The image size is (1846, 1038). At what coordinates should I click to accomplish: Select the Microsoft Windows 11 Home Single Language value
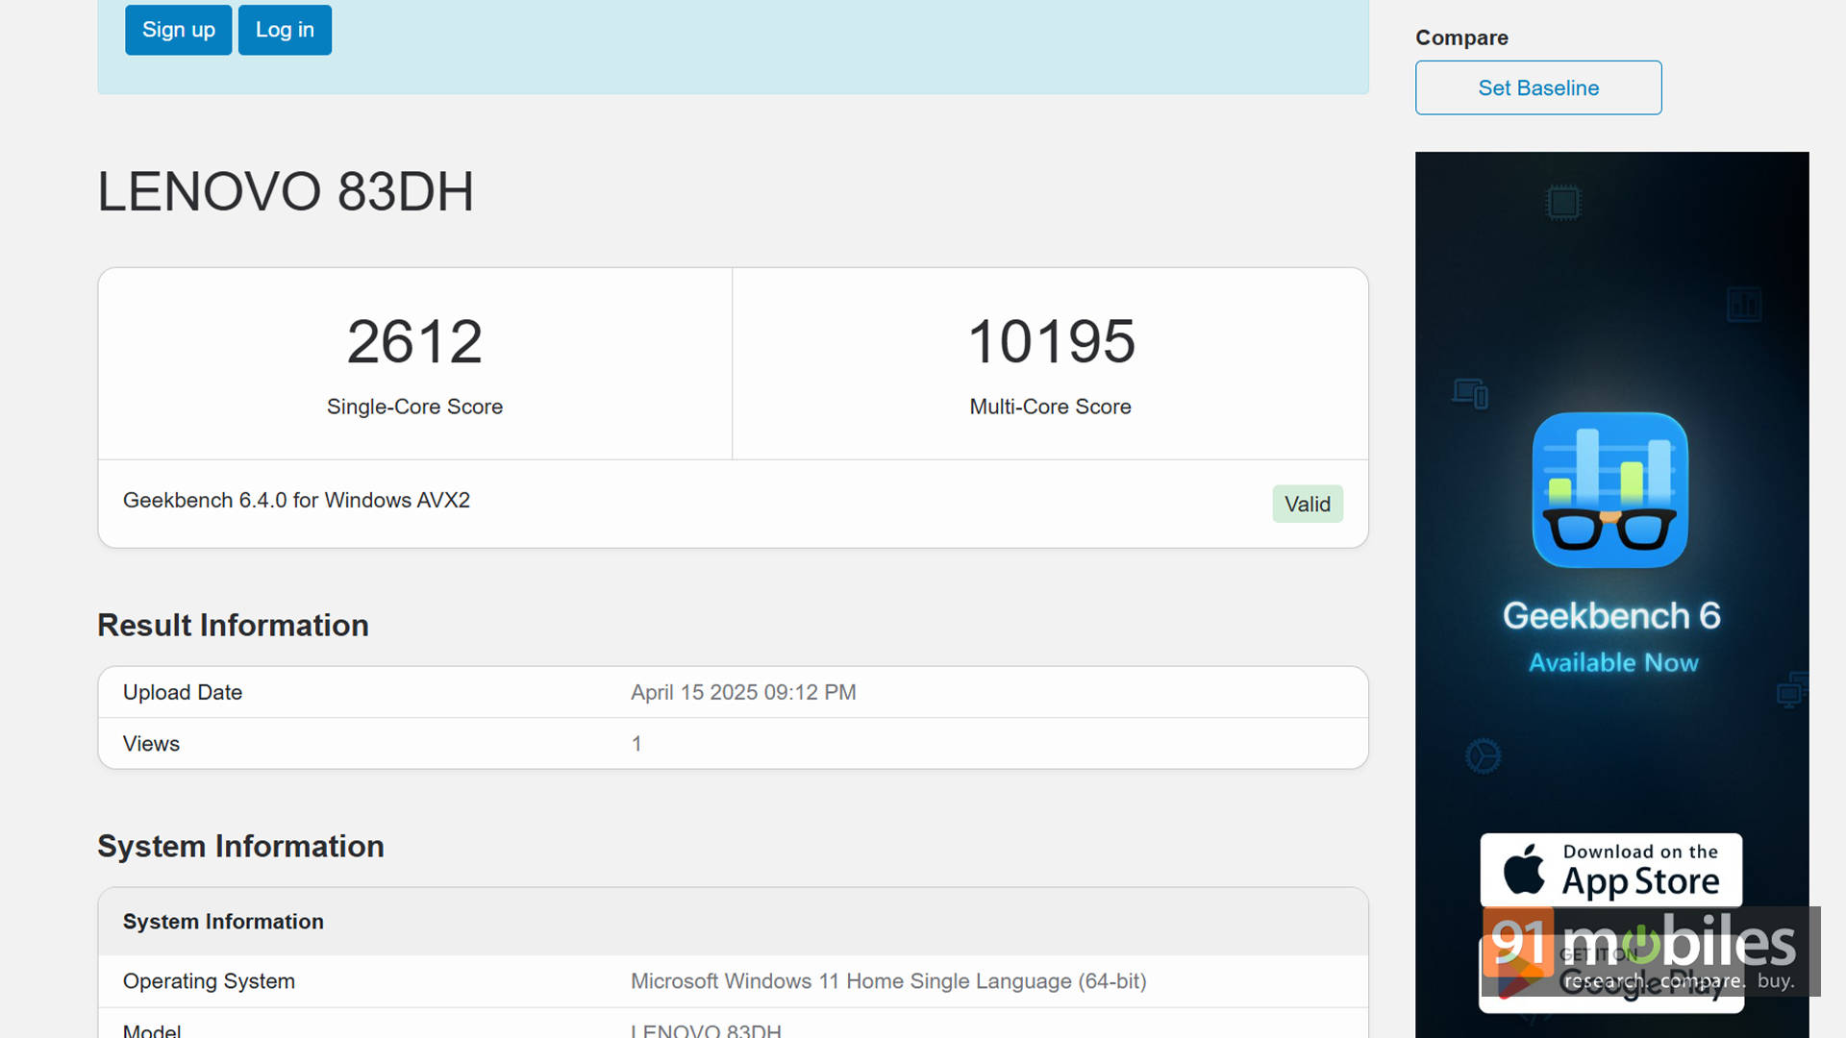pyautogui.click(x=888, y=981)
